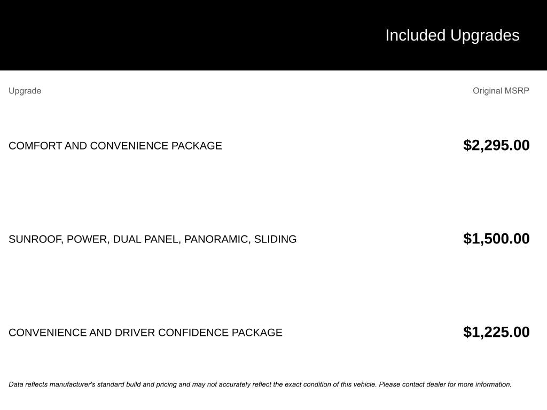Click PACKAGE in the Comfort and Convenience row
The image size is (547, 410).
197,146
